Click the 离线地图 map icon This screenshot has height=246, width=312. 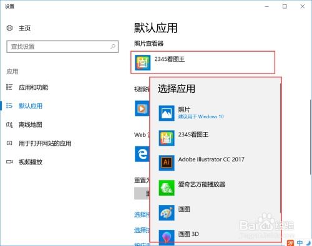click(9, 125)
